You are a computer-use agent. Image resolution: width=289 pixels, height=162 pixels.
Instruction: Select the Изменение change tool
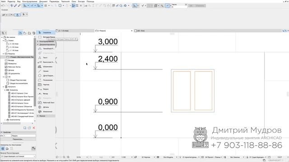tap(46, 112)
